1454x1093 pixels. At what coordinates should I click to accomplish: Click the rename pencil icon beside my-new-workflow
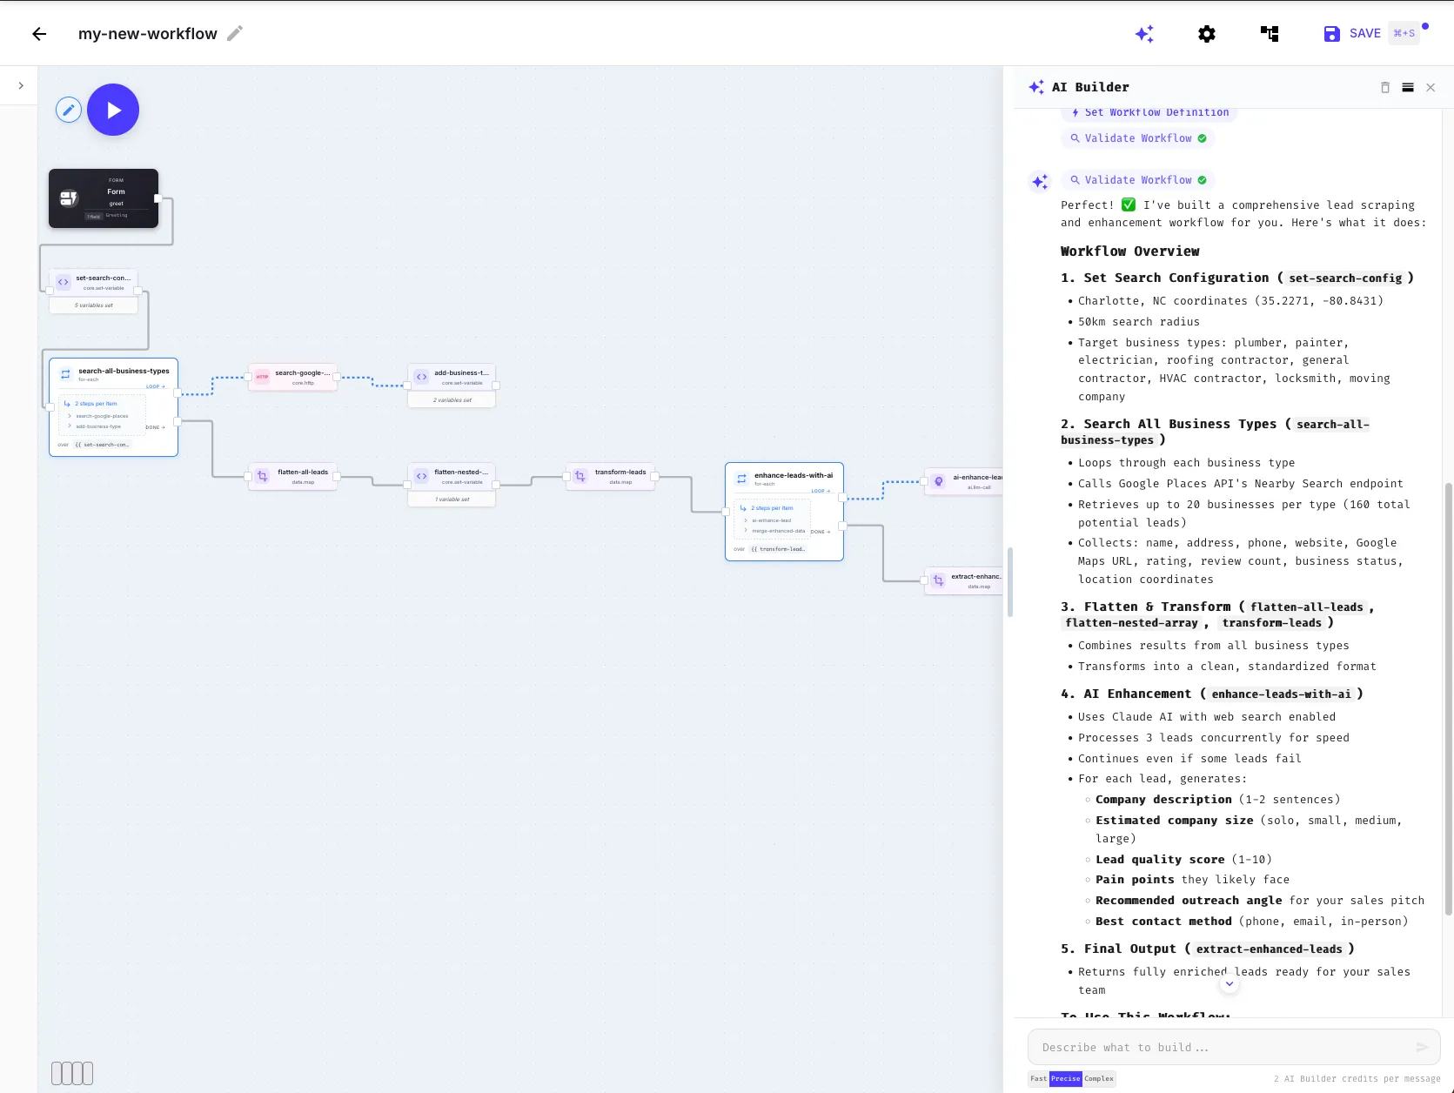(x=233, y=34)
